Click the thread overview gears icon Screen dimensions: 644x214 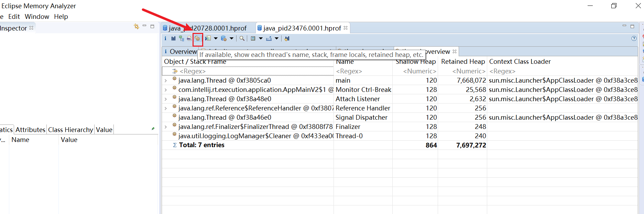tap(197, 39)
